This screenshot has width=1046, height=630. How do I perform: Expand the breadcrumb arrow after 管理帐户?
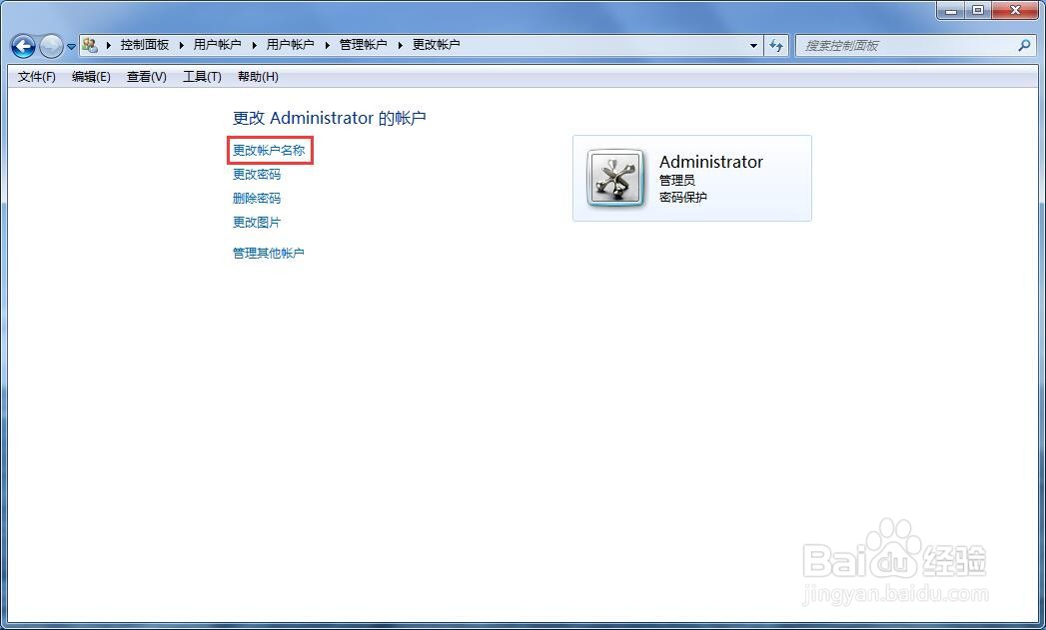(x=402, y=45)
